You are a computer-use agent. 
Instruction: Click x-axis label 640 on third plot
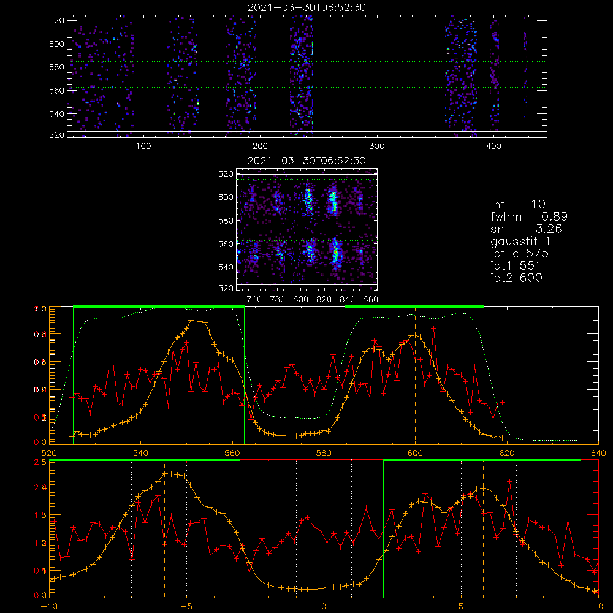pos(598,453)
